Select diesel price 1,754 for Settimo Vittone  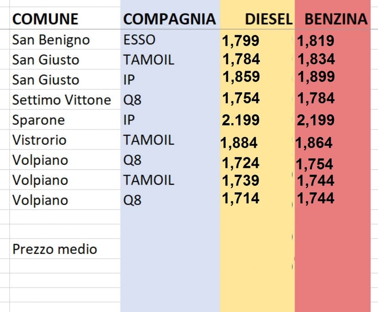(241, 98)
